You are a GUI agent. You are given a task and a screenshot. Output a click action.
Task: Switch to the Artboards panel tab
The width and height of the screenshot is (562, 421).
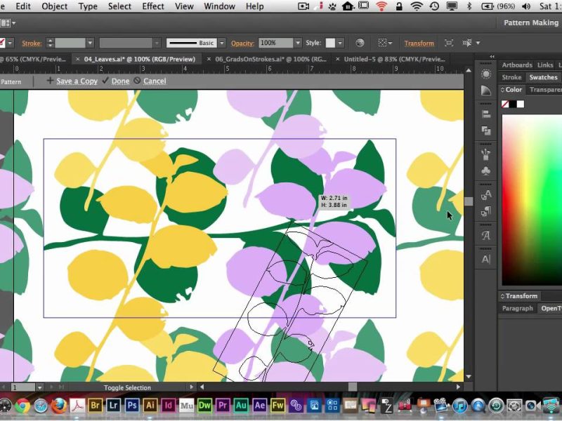tap(517, 65)
